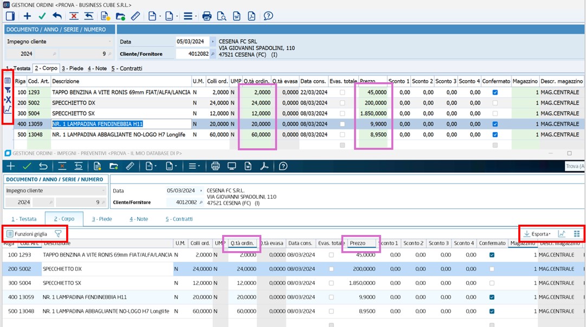Click the ruler icon in lower dark toolbar
This screenshot has width=586, height=327.
(130, 166)
